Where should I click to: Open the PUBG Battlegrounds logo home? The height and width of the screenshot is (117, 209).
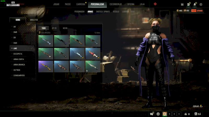[13, 4]
